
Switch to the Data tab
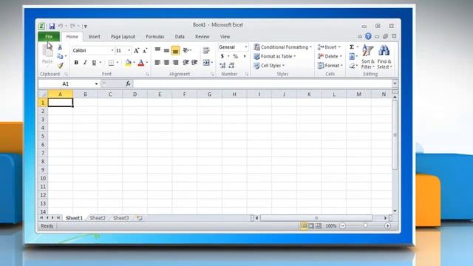click(x=180, y=36)
